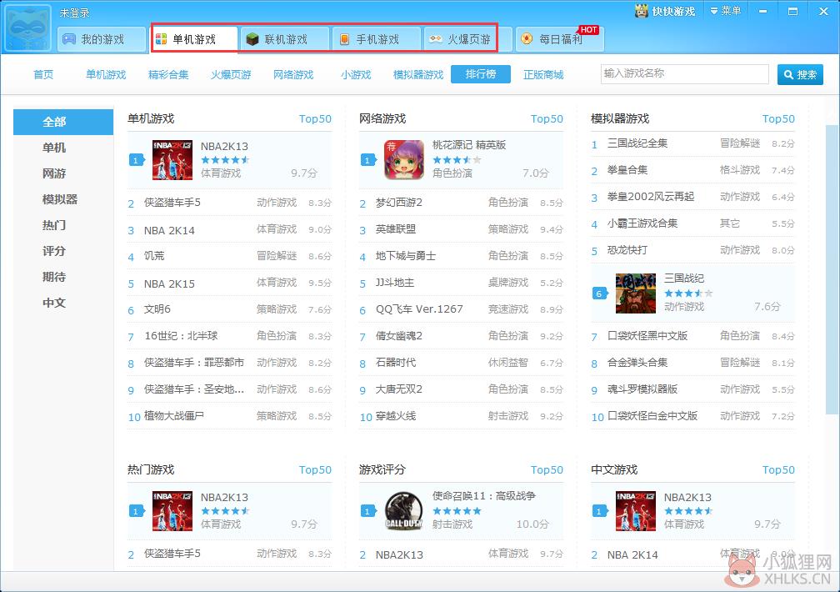Viewport: 840px width, 592px height.
Task: Select 中文 in the left sidebar
Action: click(54, 303)
